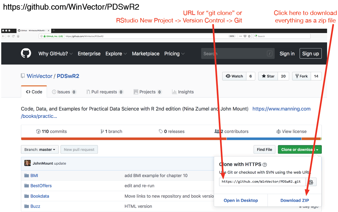The width and height of the screenshot is (338, 212).
Task: Expand the Why GitHub? menu
Action: (55, 54)
